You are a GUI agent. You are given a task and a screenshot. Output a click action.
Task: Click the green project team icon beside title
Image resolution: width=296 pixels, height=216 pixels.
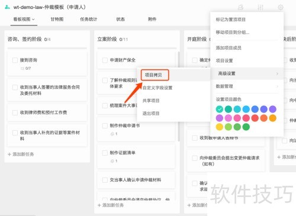tap(7, 7)
